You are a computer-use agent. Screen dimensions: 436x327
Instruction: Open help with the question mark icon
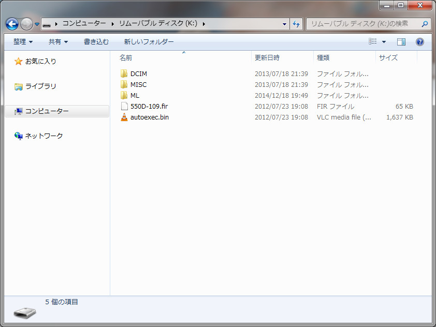[x=420, y=42]
